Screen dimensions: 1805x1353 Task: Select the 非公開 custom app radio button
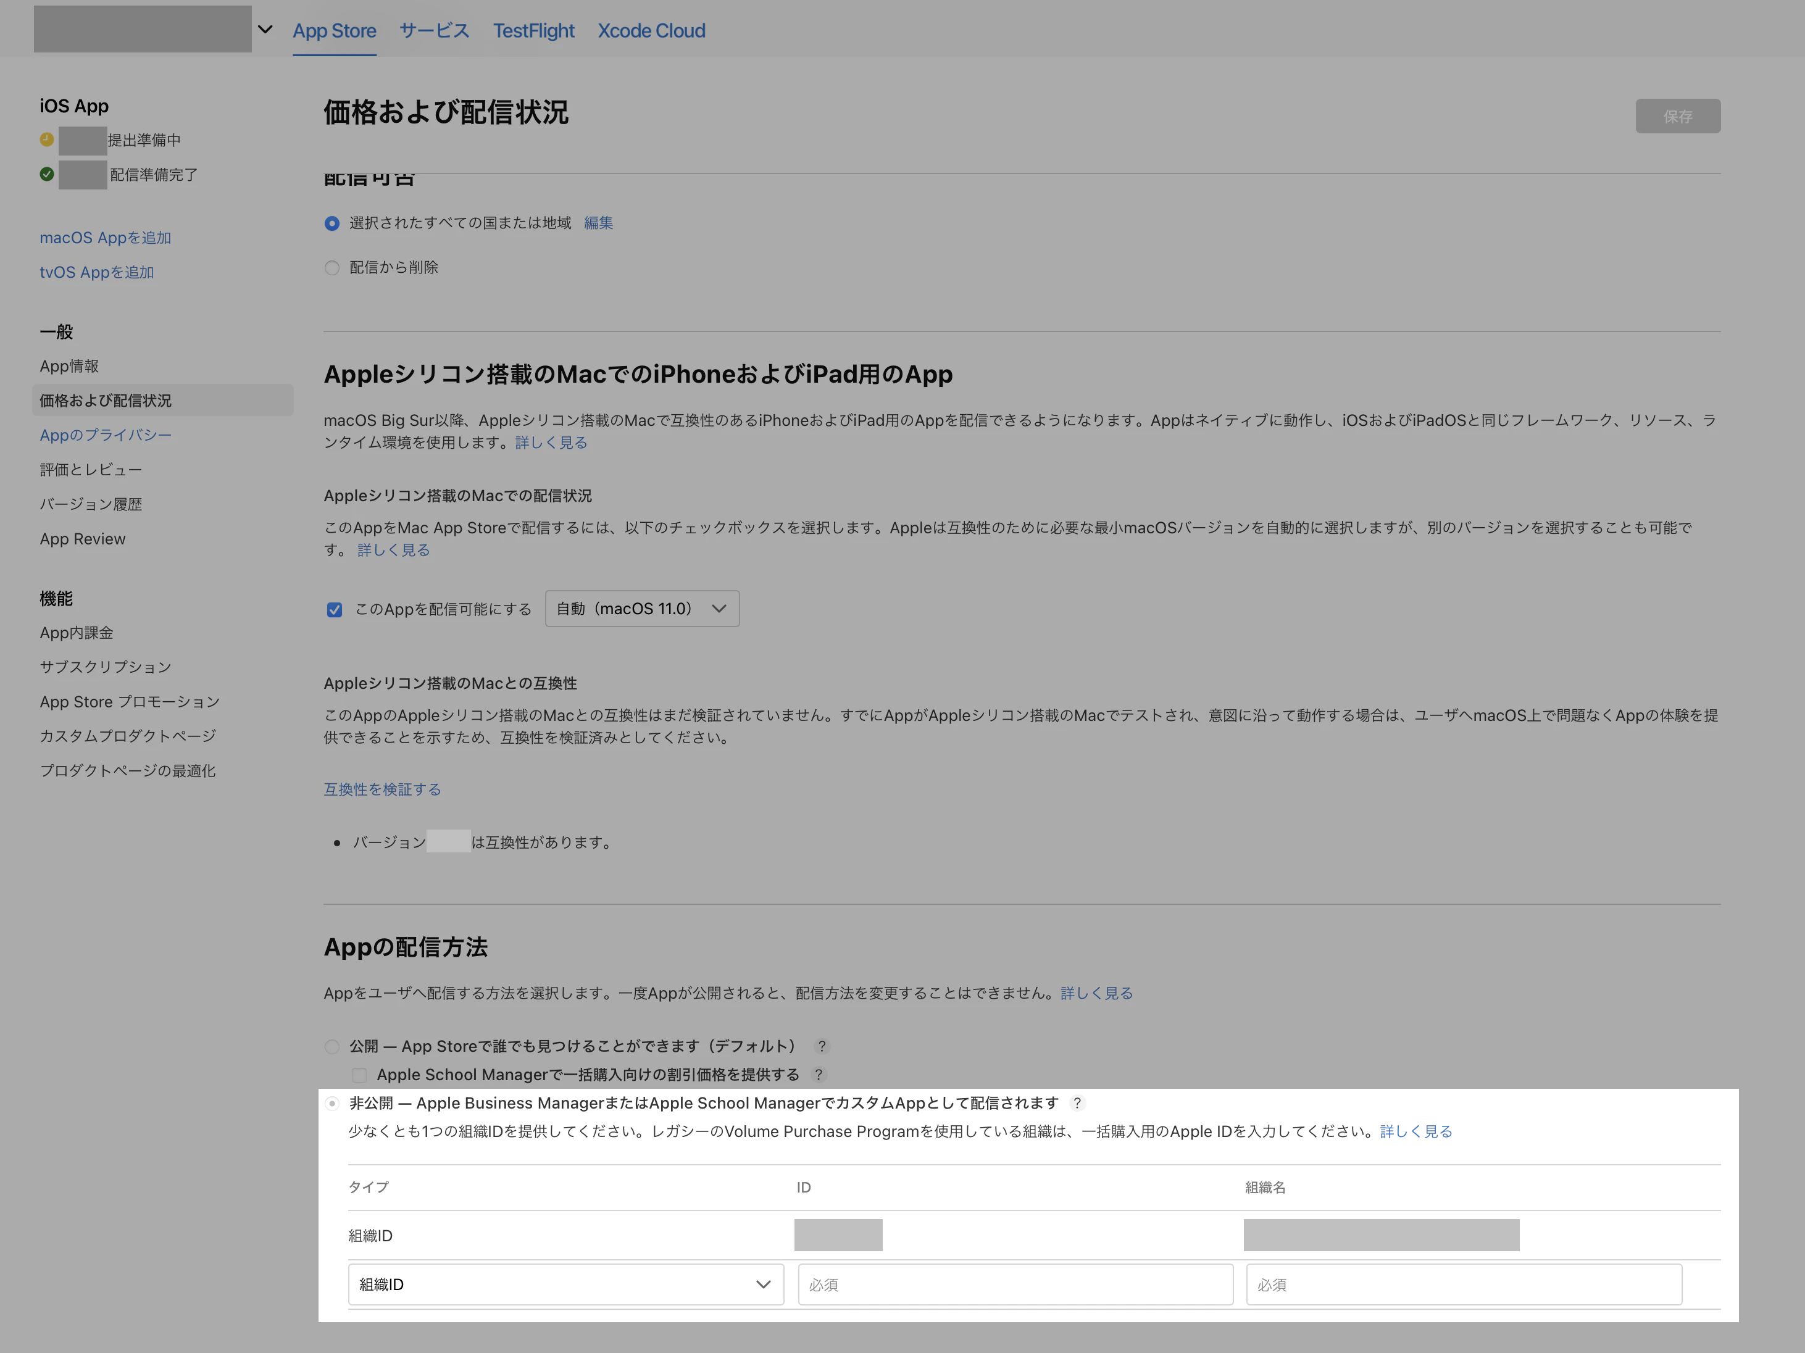[x=332, y=1103]
